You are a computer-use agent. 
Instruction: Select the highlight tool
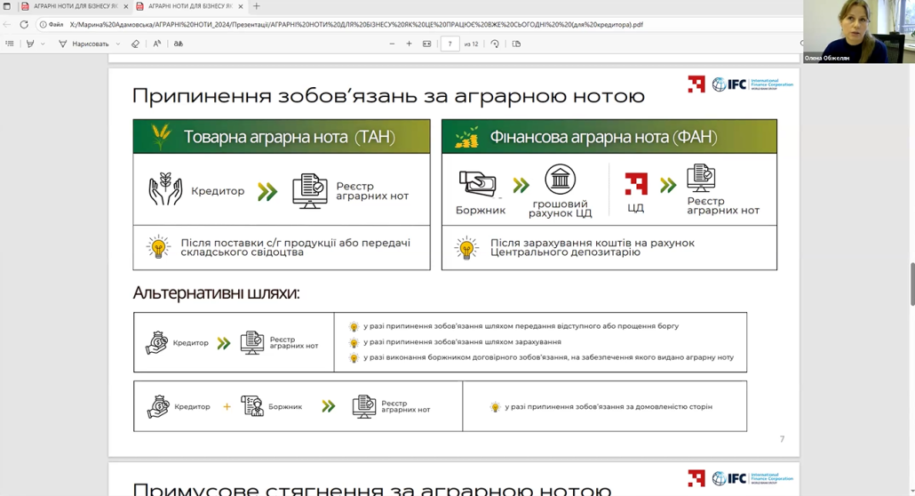click(x=30, y=44)
